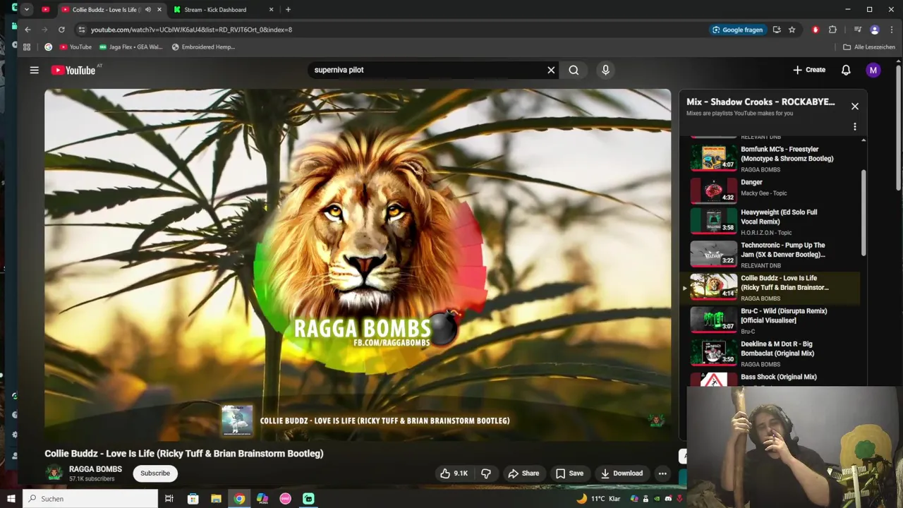Image resolution: width=903 pixels, height=508 pixels.
Task: Open the Jaga Flex • GEA Wal... bookmark
Action: point(131,47)
